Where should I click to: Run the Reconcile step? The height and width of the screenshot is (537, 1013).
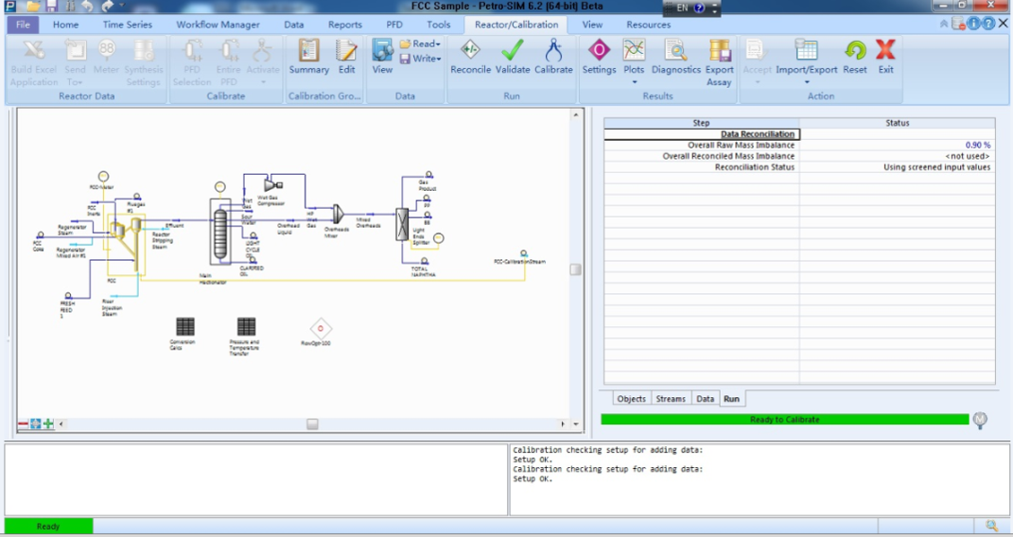(x=470, y=57)
